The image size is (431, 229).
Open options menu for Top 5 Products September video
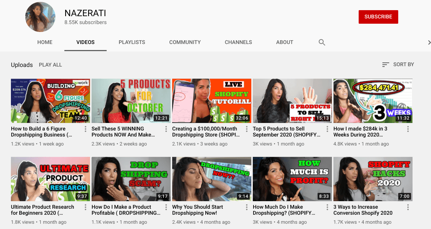[327, 129]
